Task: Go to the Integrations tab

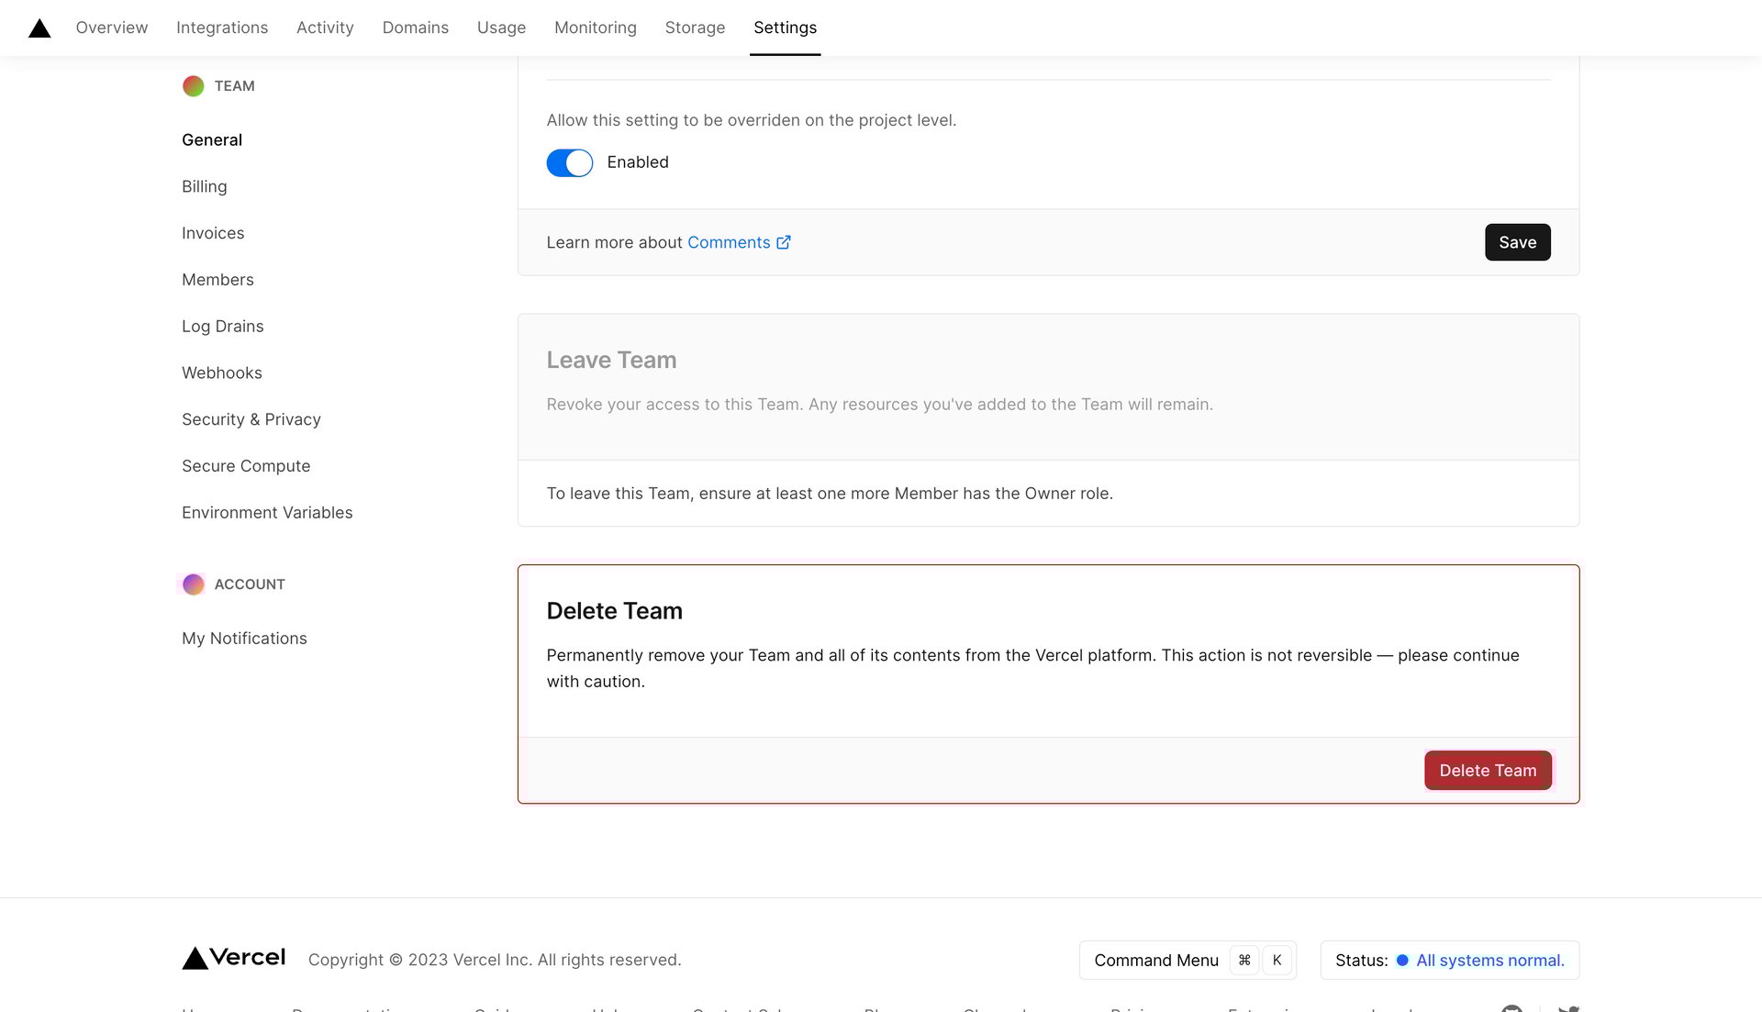Action: tap(222, 28)
